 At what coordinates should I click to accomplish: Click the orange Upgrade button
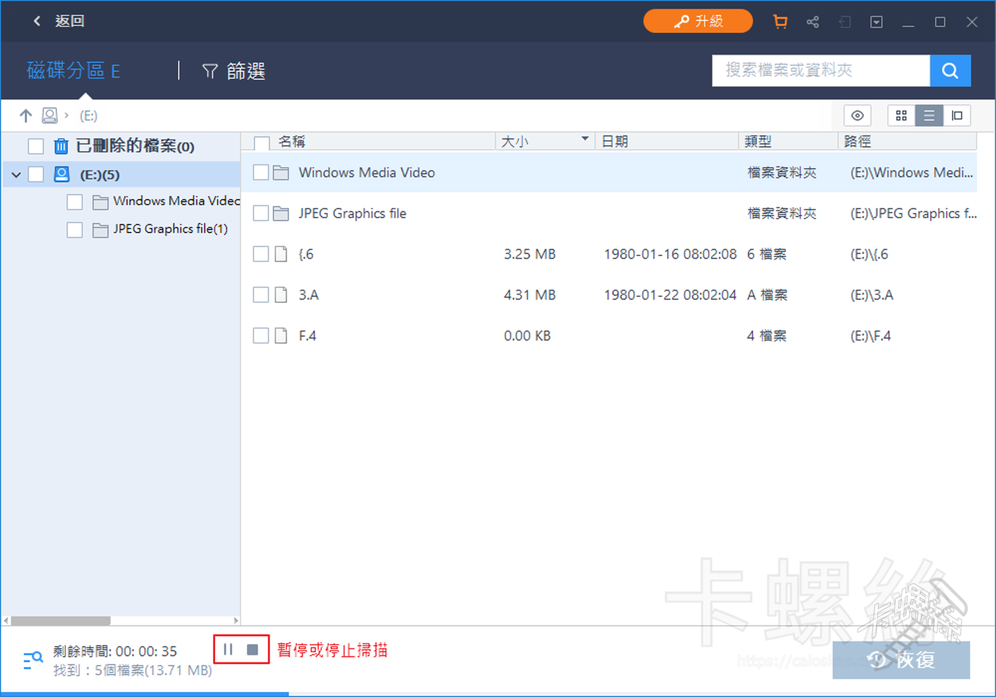697,21
